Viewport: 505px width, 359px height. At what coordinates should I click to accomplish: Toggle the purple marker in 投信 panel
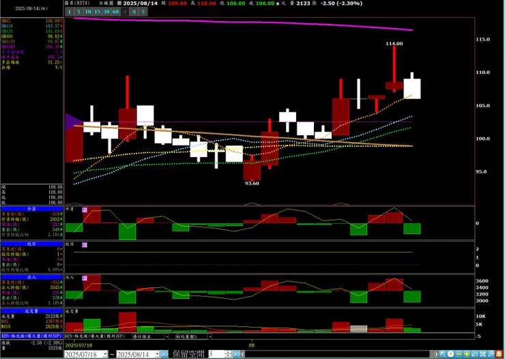(85, 245)
